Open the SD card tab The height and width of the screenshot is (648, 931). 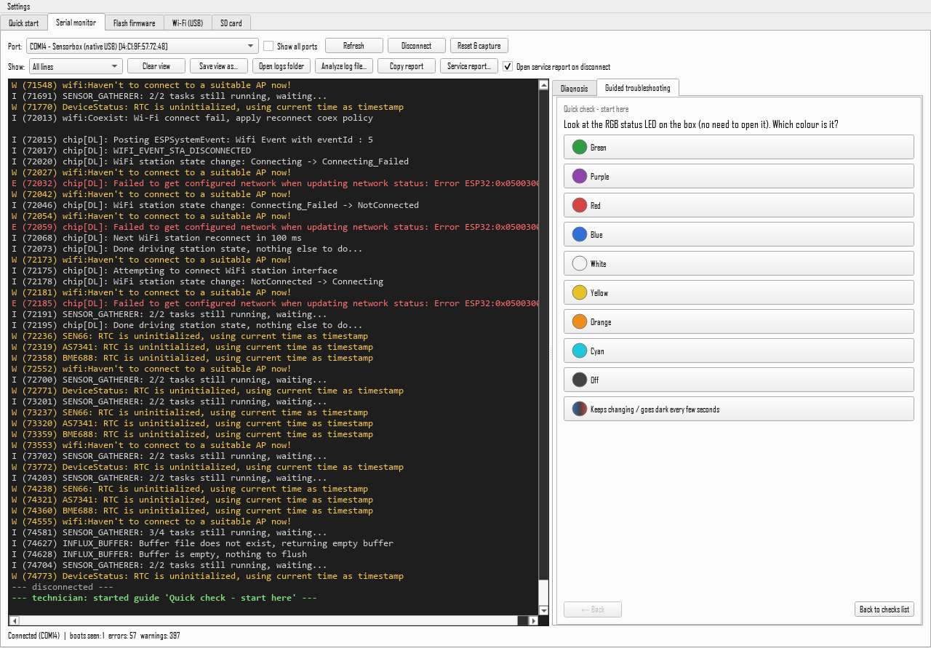coord(231,23)
